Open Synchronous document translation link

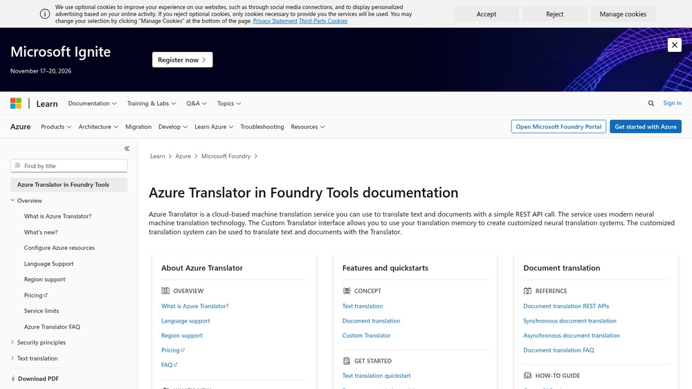(570, 320)
